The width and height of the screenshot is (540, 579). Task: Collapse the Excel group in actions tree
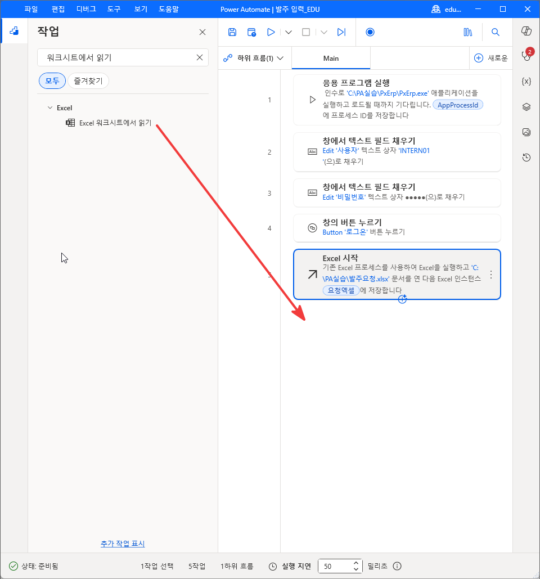click(x=50, y=108)
